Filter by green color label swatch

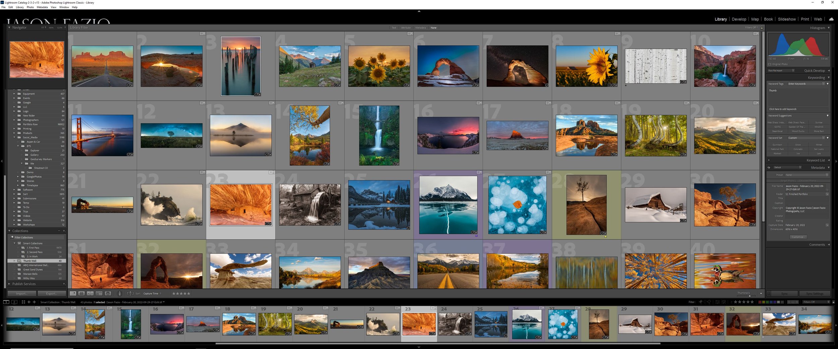point(767,302)
